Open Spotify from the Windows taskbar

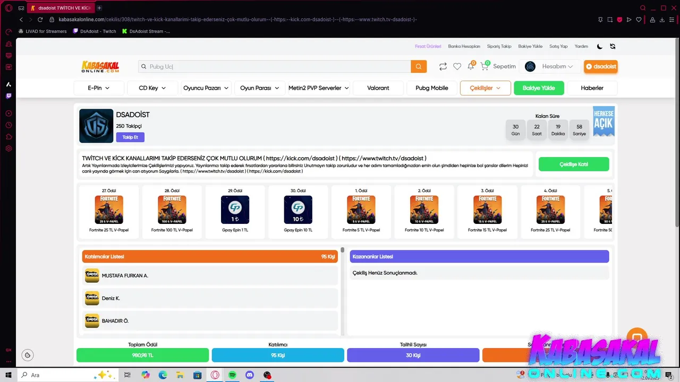tap(232, 375)
